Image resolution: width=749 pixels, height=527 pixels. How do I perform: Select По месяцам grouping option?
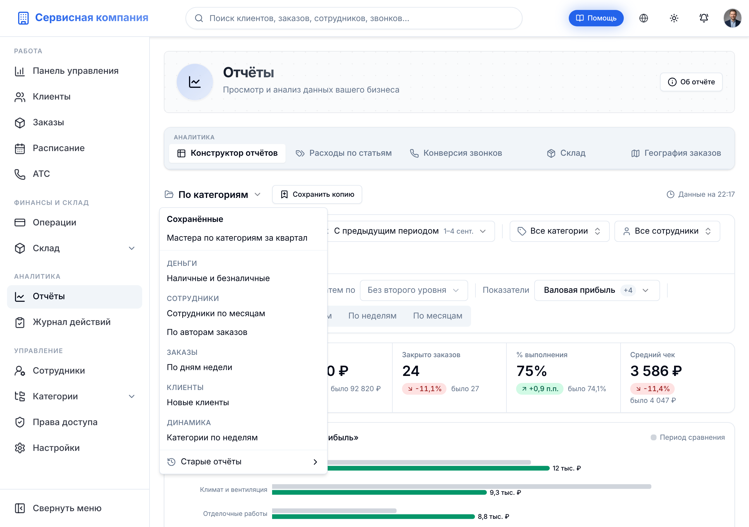(437, 316)
